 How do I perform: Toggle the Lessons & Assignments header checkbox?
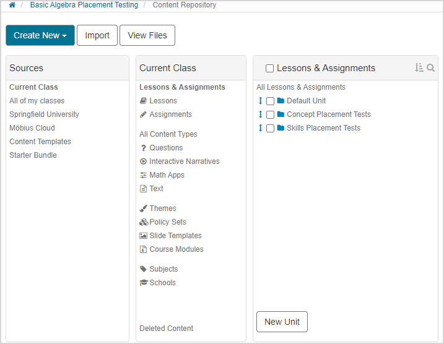tap(269, 69)
